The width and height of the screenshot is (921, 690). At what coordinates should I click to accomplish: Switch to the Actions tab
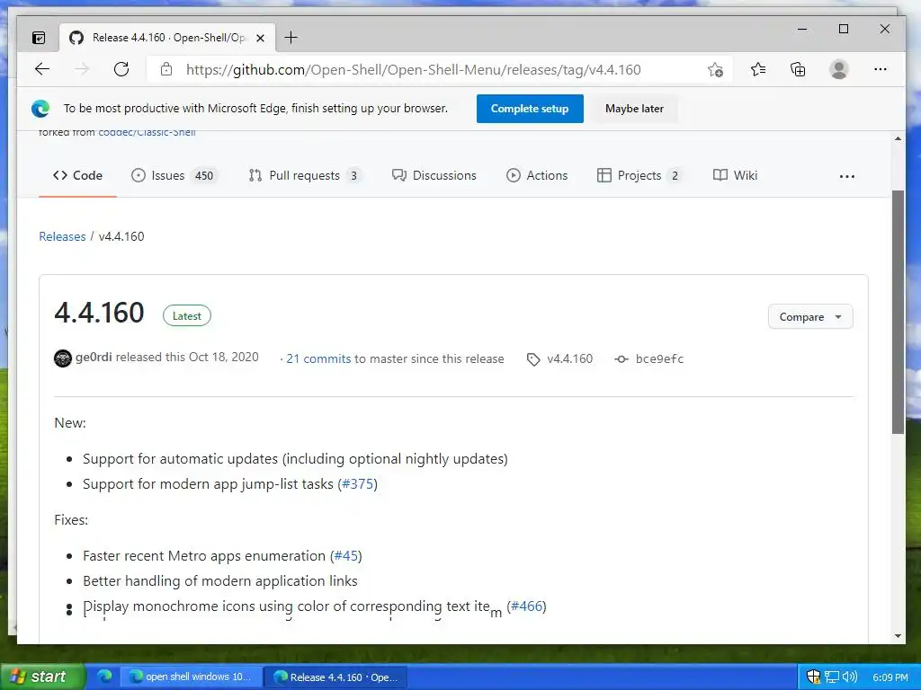point(537,175)
